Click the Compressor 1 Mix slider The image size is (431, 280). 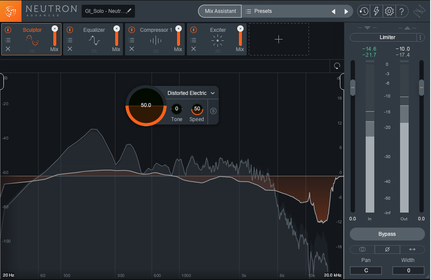[x=178, y=36]
